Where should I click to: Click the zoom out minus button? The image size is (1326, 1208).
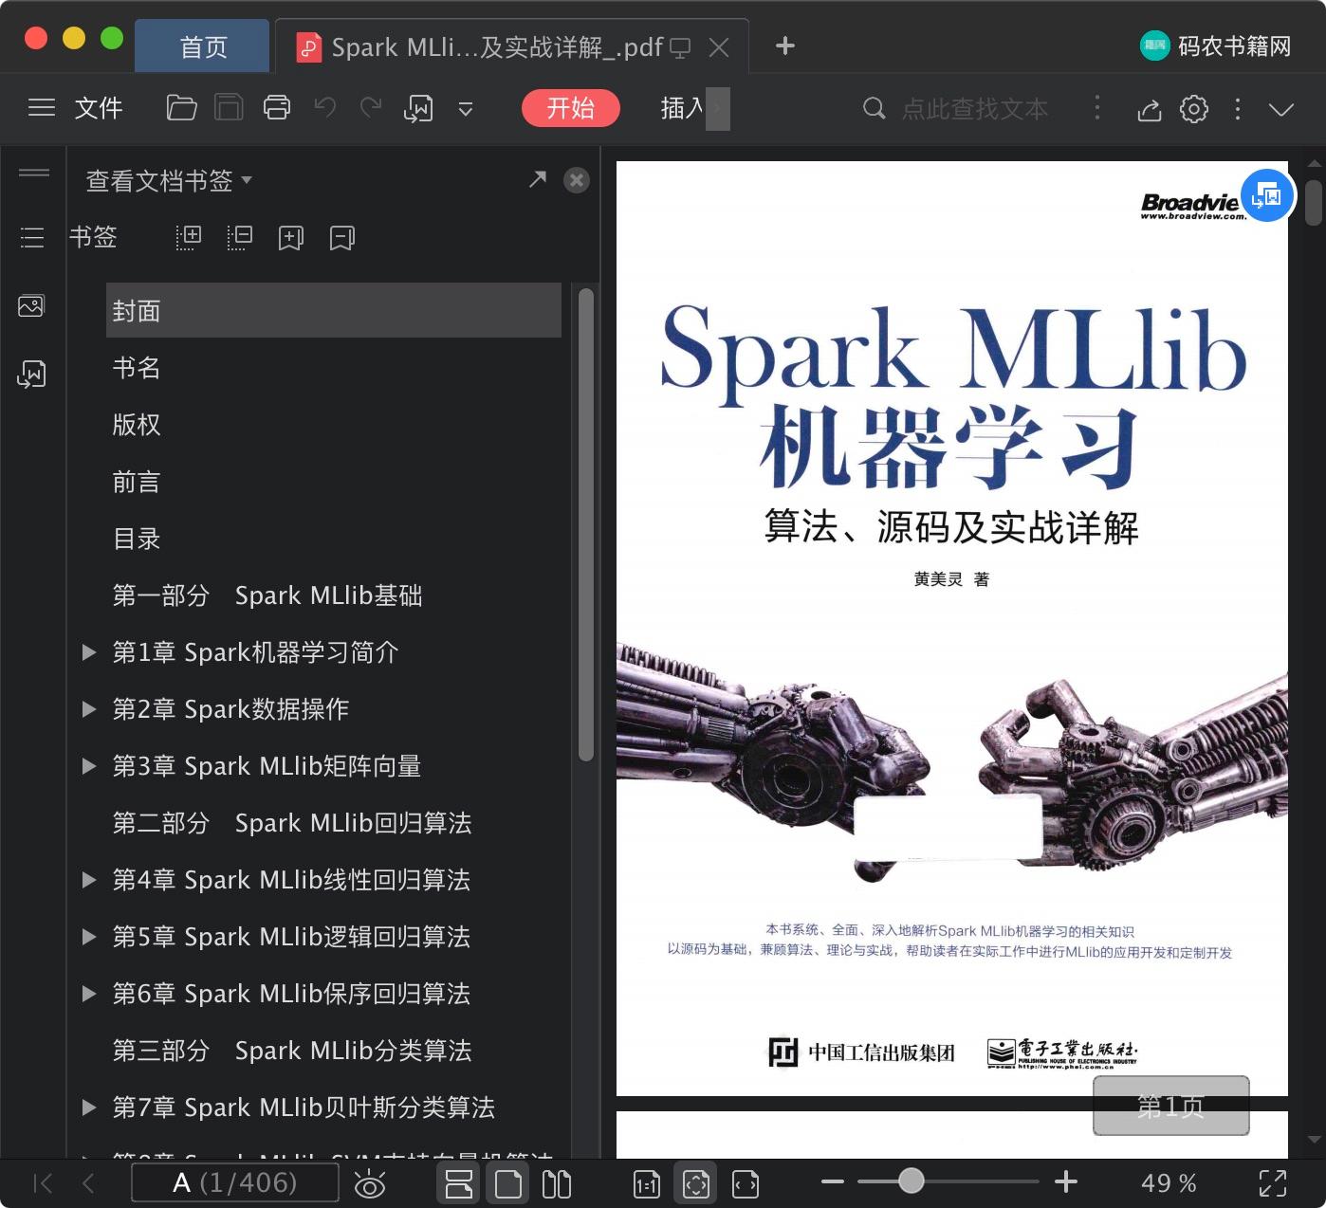(833, 1181)
